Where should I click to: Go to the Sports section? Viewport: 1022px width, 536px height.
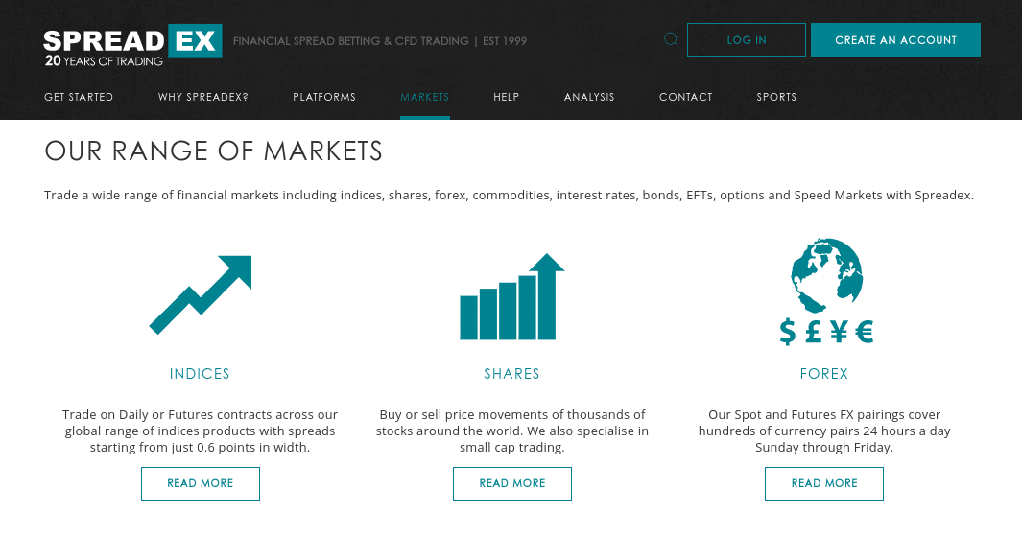point(776,97)
